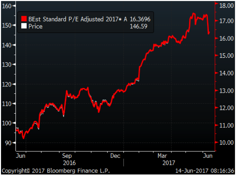Click the white Price legend swatch

[24, 26]
